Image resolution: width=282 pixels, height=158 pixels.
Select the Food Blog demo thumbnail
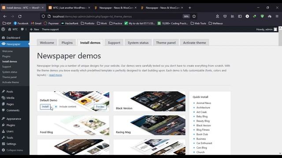[x=73, y=125]
